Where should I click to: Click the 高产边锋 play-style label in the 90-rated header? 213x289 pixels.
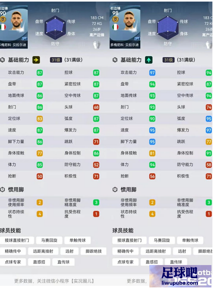97,35
